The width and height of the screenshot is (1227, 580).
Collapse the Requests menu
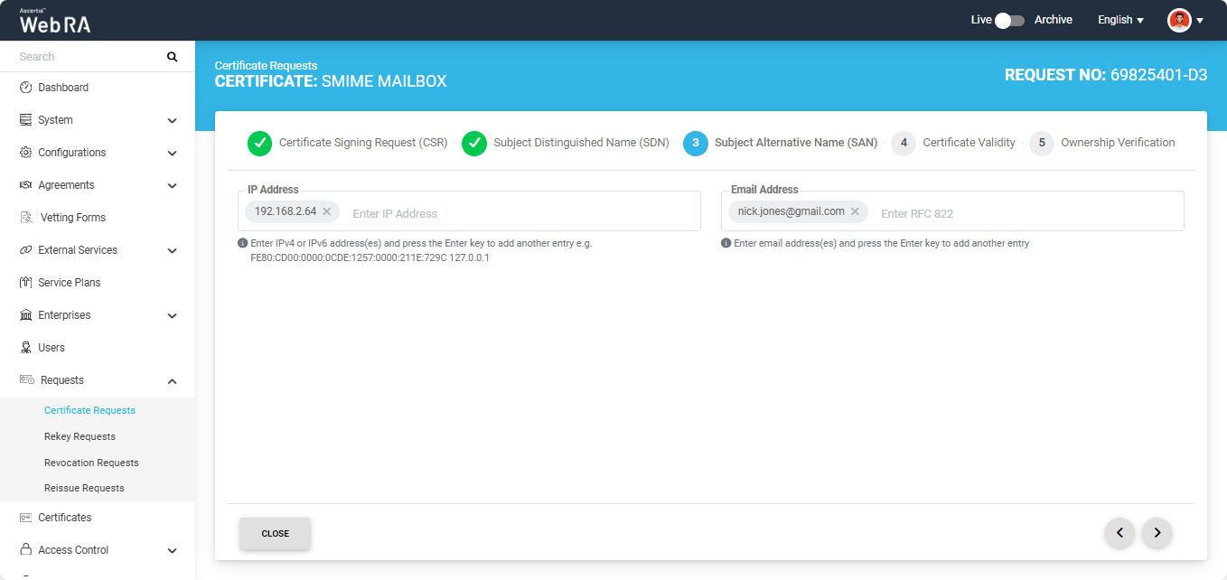tap(172, 380)
